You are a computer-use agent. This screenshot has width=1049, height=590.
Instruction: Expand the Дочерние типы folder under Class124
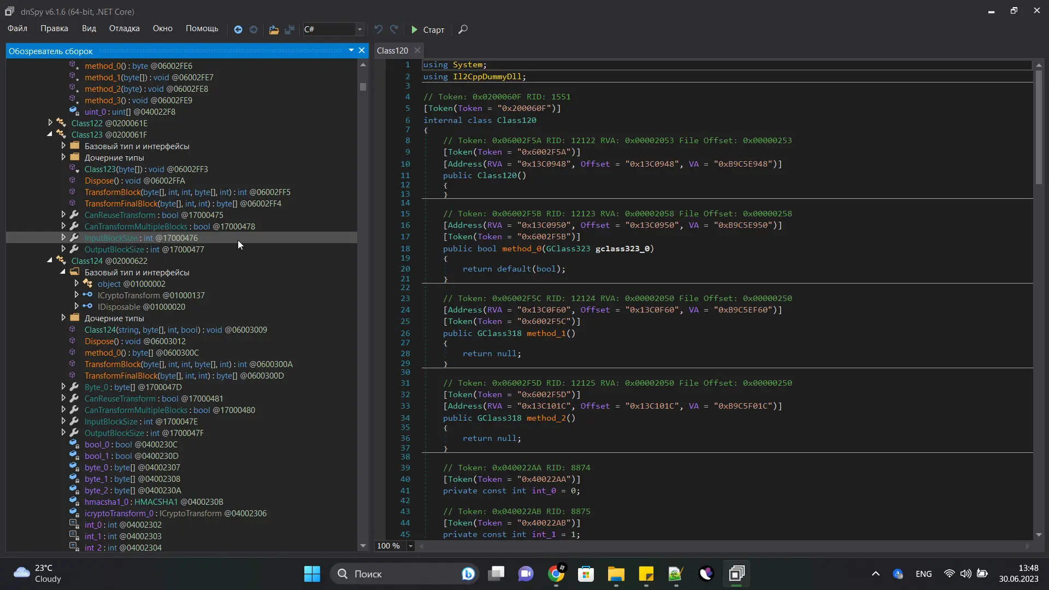(63, 318)
